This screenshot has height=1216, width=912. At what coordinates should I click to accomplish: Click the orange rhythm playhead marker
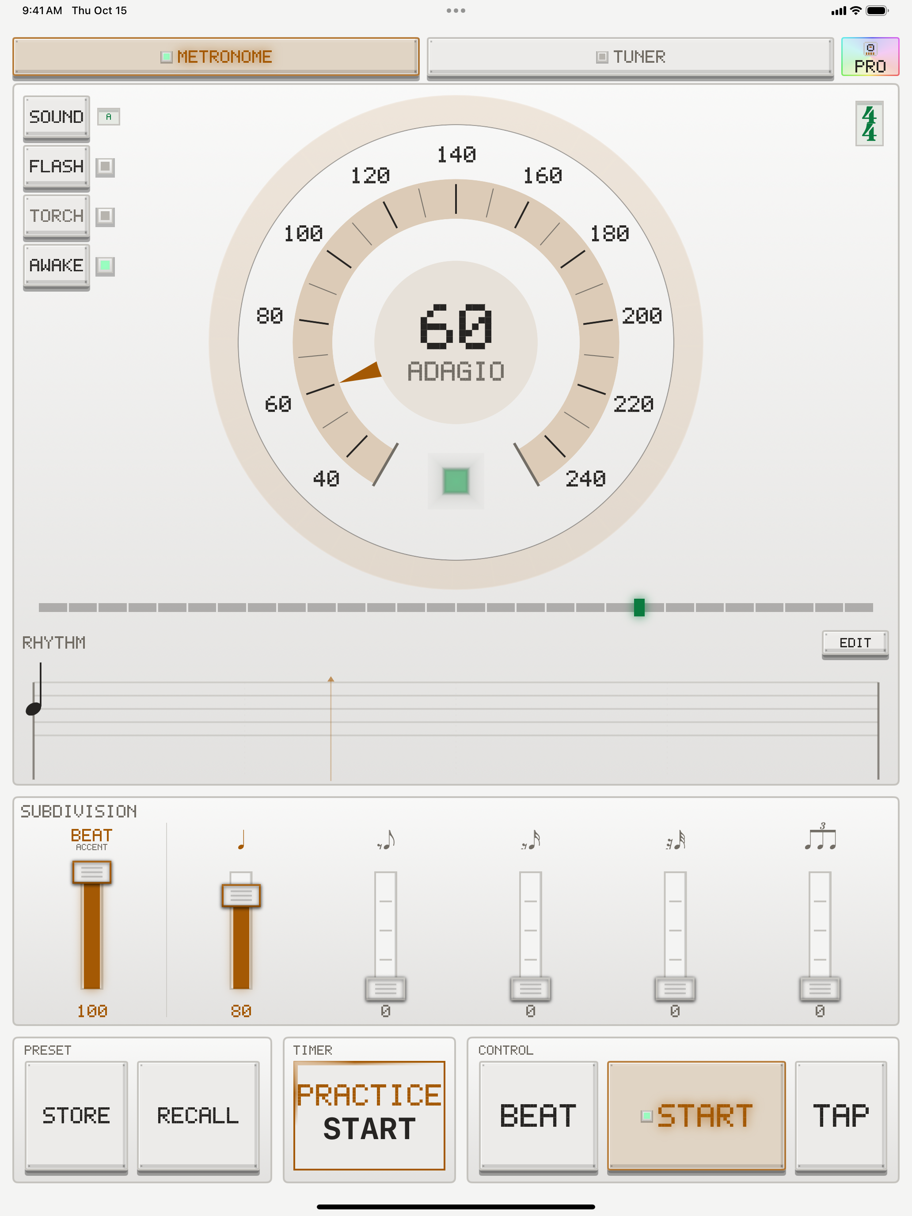[x=331, y=728]
